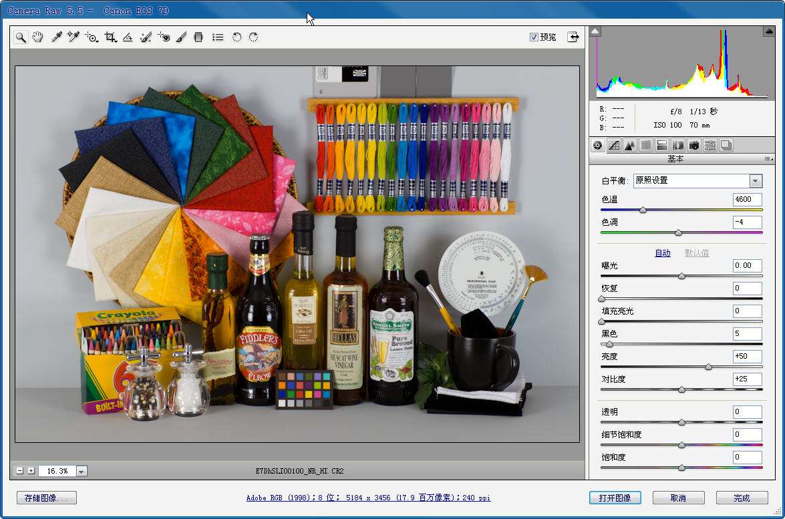Screen dimensions: 785x519
Task: Open the 基本 panel flyout menu
Action: (x=768, y=159)
